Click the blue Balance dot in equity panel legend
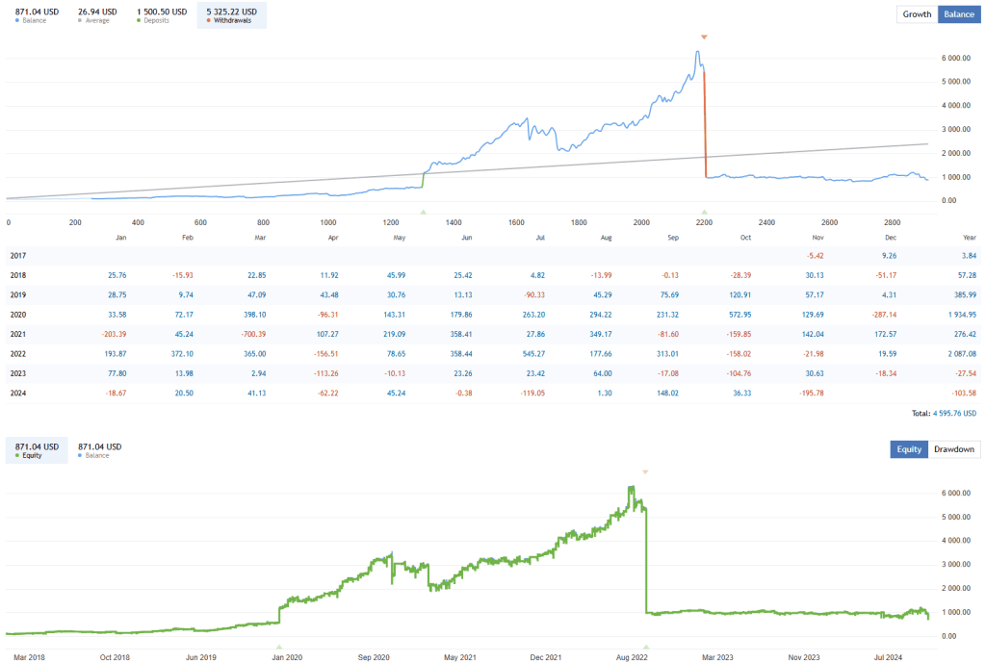986x662 pixels. (x=81, y=454)
